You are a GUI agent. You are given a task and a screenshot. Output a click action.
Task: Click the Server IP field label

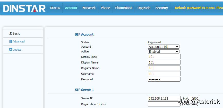pyautogui.click(x=87, y=98)
